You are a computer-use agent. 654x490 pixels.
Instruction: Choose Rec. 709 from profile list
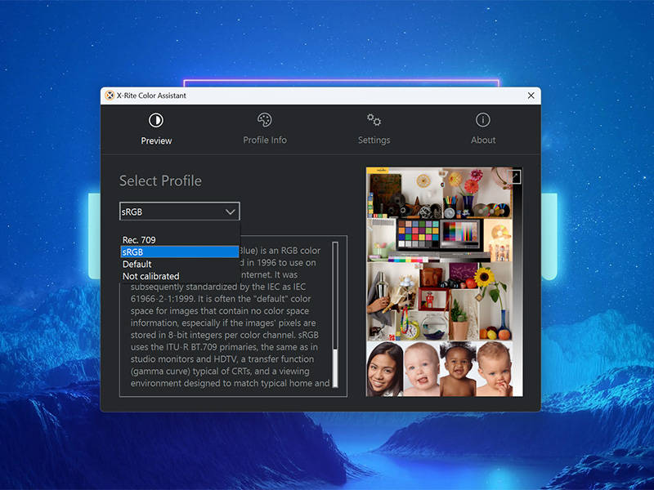pyautogui.click(x=180, y=240)
